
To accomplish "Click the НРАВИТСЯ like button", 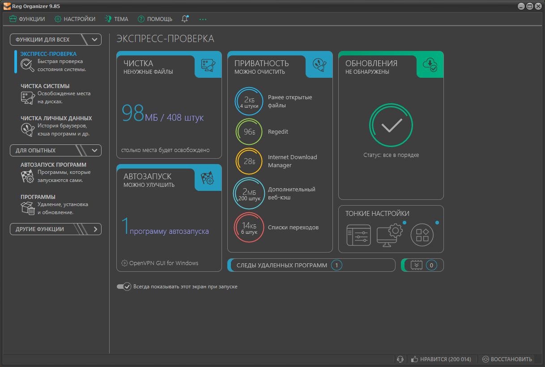I will coord(441,359).
